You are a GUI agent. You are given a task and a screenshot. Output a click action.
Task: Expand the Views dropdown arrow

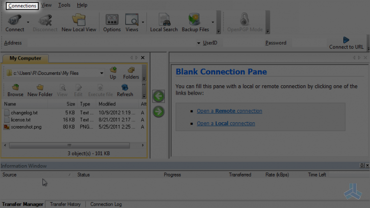[143, 22]
